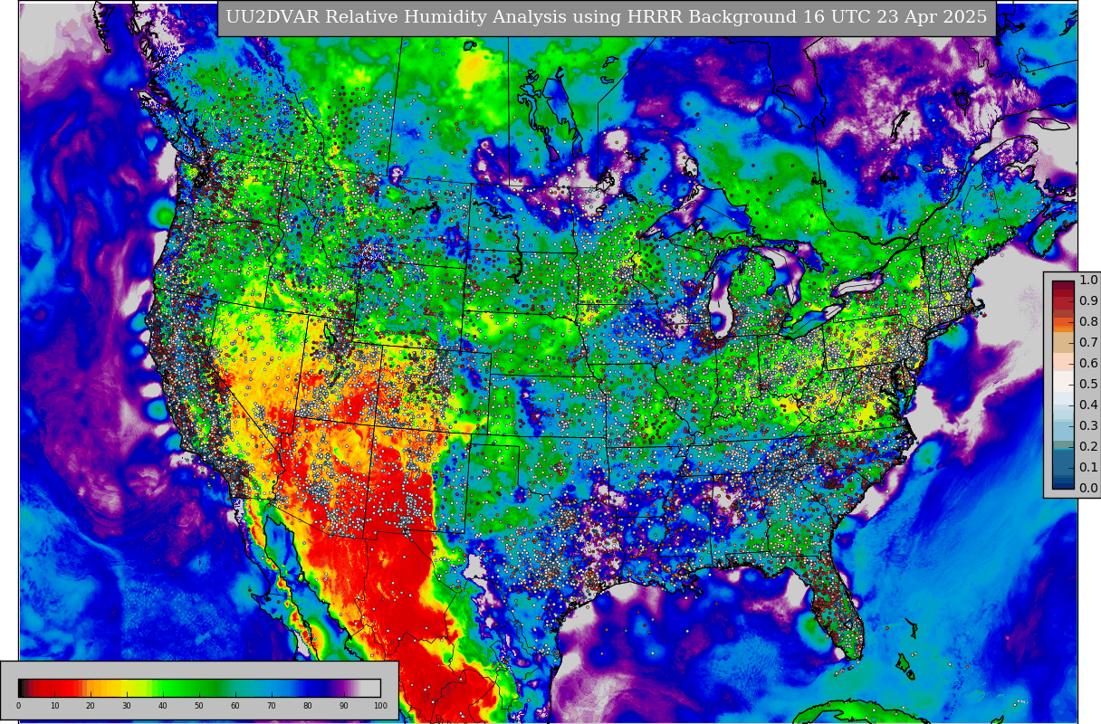Click the 0.3 label on right colorbar
The image size is (1101, 724).
click(x=1088, y=426)
